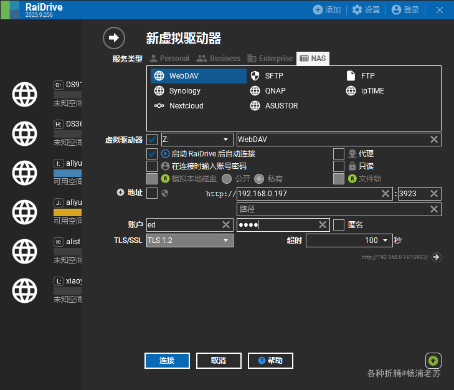
Task: Clear the IP address 192.168.0.197 field
Action: point(385,194)
